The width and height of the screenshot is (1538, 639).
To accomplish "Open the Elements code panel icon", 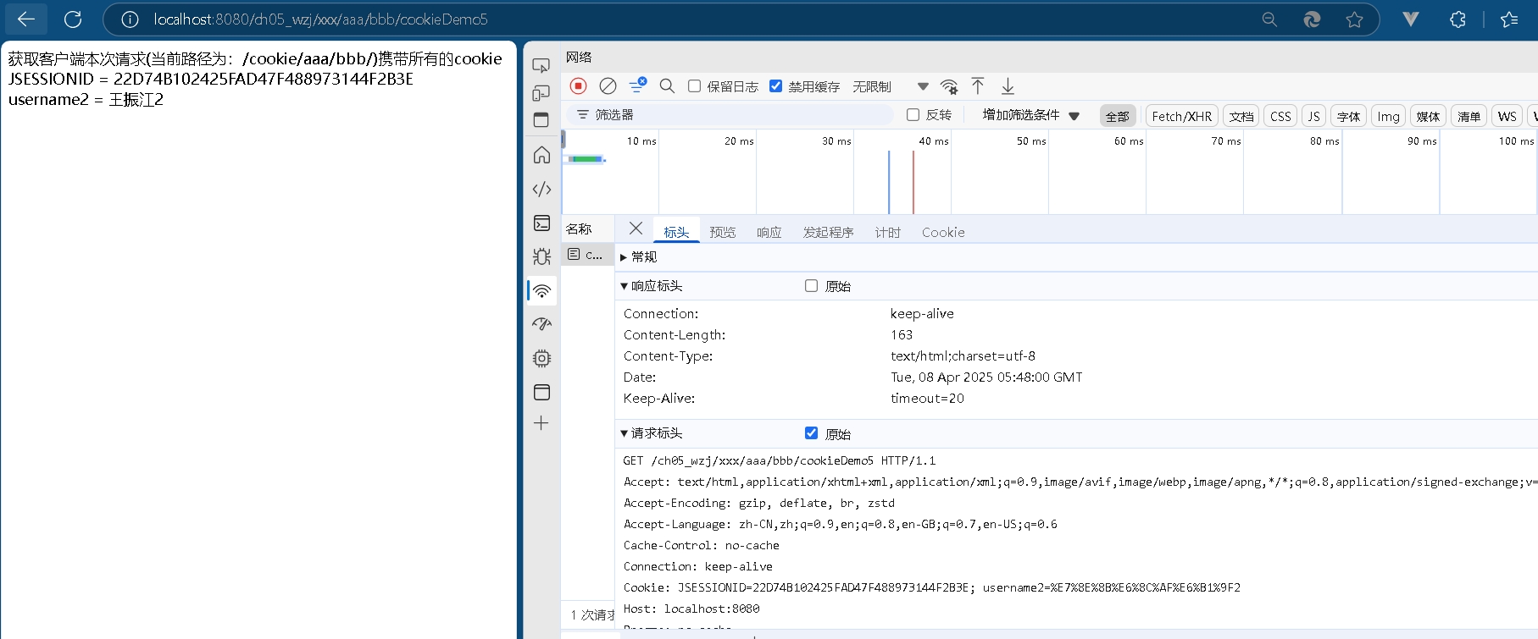I will pos(541,189).
